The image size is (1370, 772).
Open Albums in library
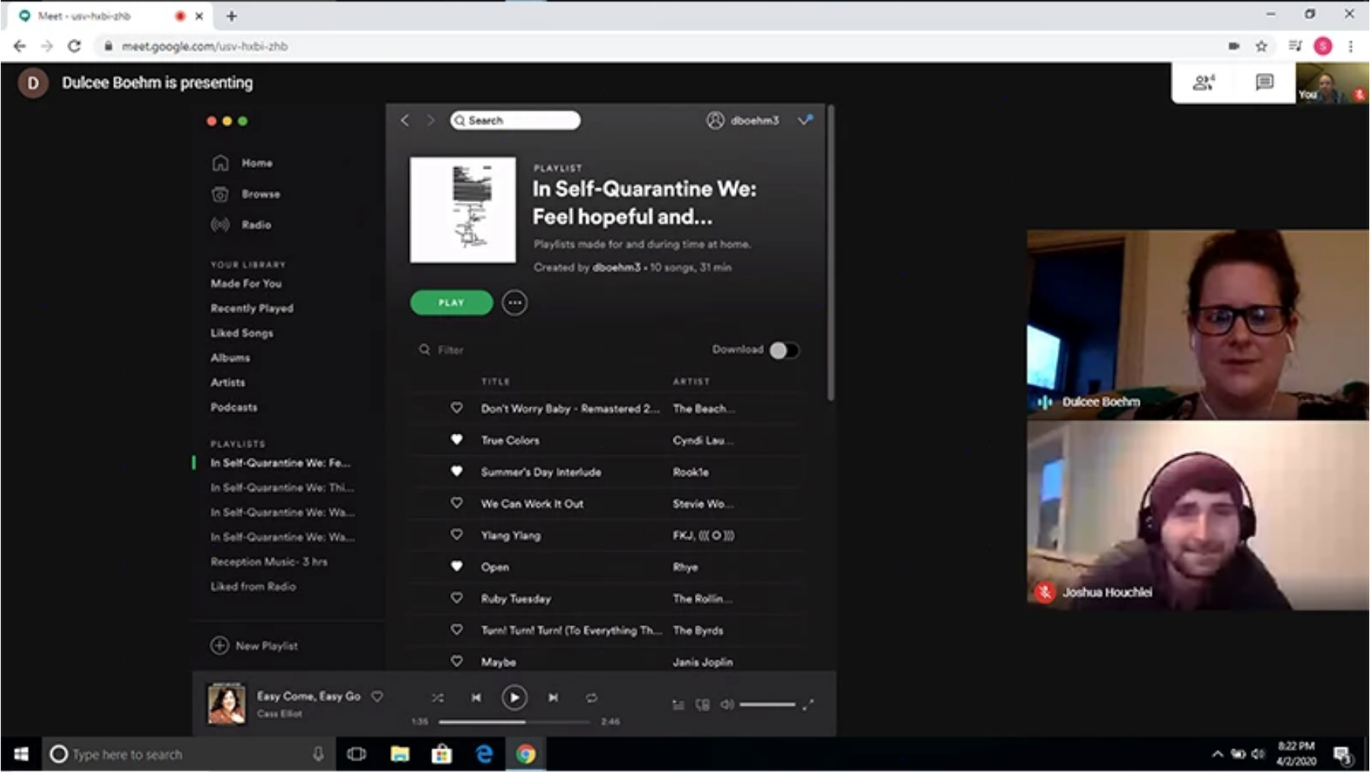coord(230,358)
